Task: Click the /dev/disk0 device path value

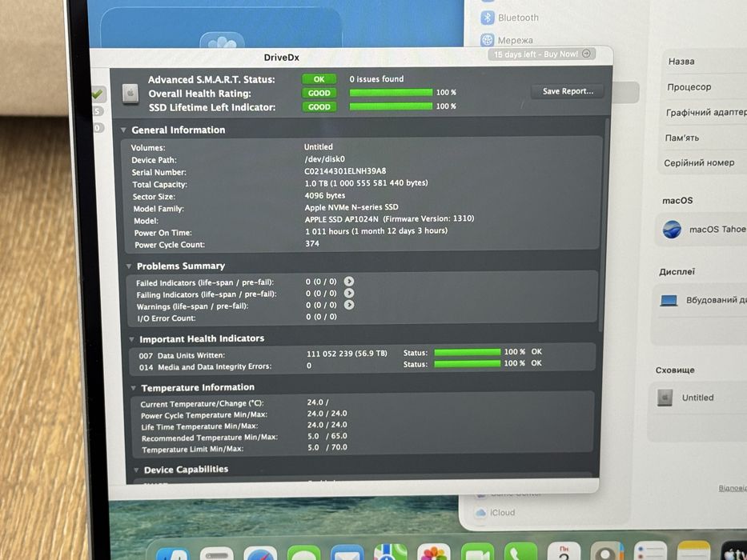Action: point(324,159)
